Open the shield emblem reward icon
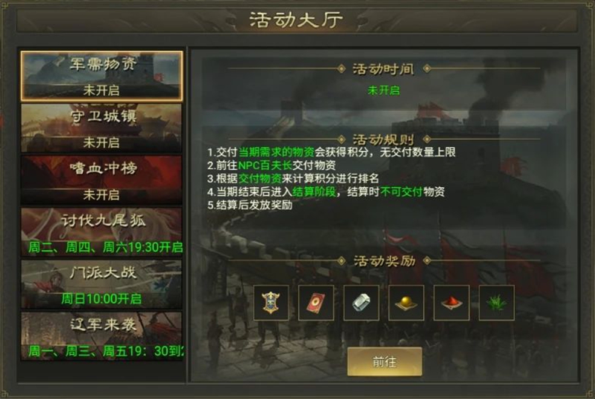Screen dimensions: 595x399 tap(271, 303)
